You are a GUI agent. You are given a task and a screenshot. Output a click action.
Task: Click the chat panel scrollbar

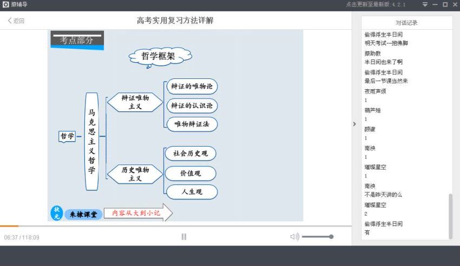(x=450, y=216)
